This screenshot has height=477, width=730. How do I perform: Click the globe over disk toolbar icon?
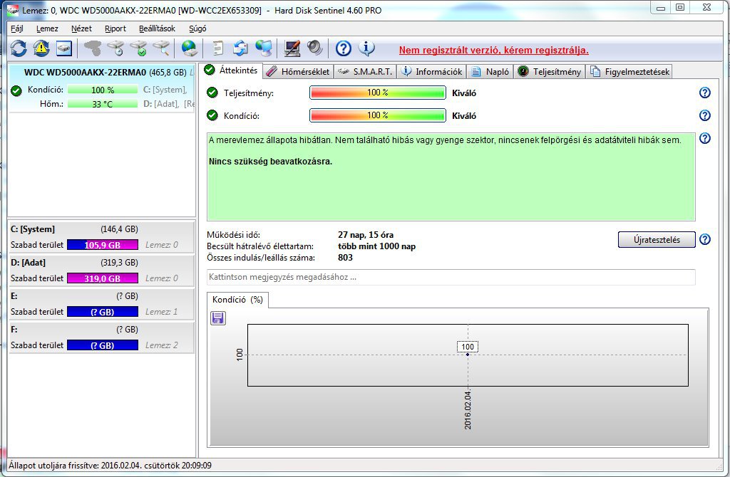tap(189, 48)
